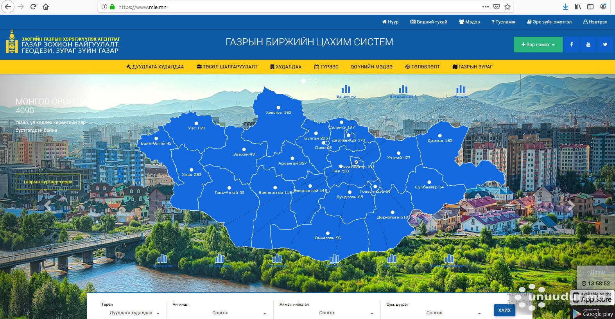Click the Багахангай chart icon
Viewport: 615px width, 319px height.
tap(403, 90)
